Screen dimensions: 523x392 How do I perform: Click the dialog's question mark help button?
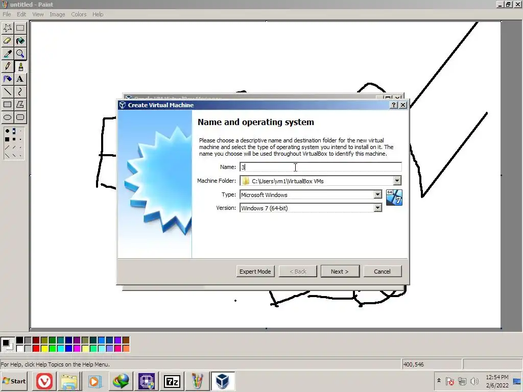[394, 105]
